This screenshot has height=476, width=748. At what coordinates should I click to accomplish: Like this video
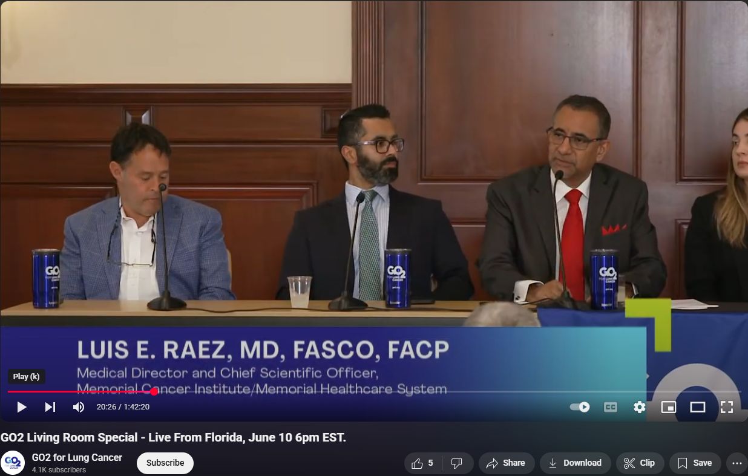click(422, 463)
